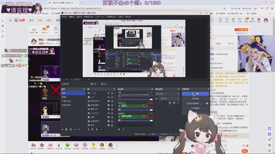The height and width of the screenshot is (154, 275).
Task: Open transition properties three-dot menu
Action: [x=178, y=103]
